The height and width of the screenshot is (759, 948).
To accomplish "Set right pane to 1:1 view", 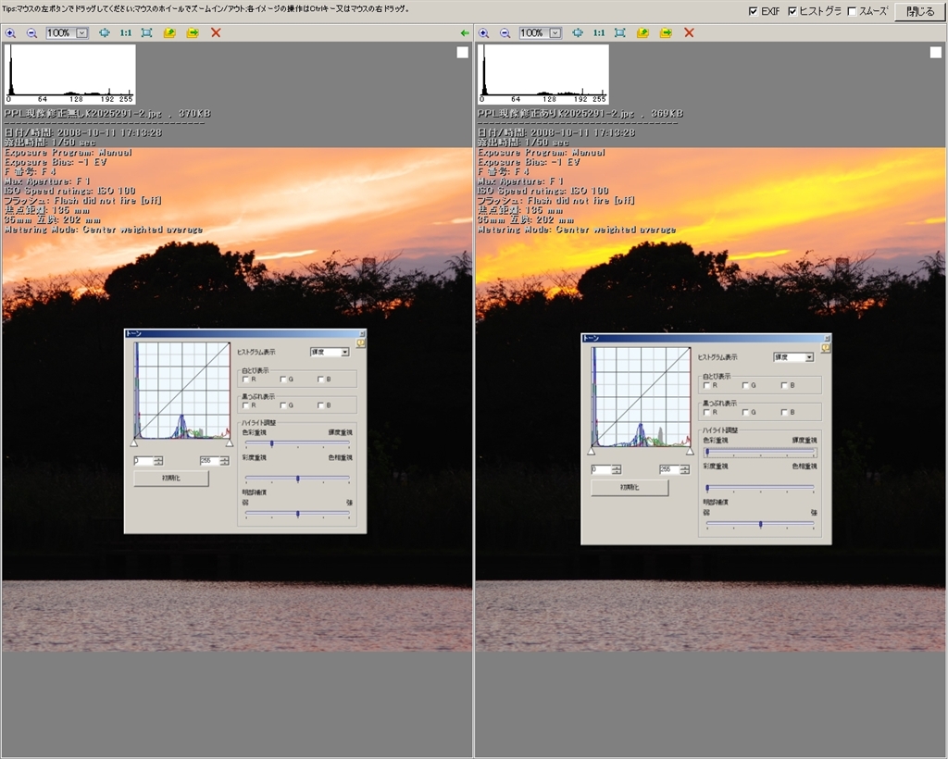I will [599, 33].
